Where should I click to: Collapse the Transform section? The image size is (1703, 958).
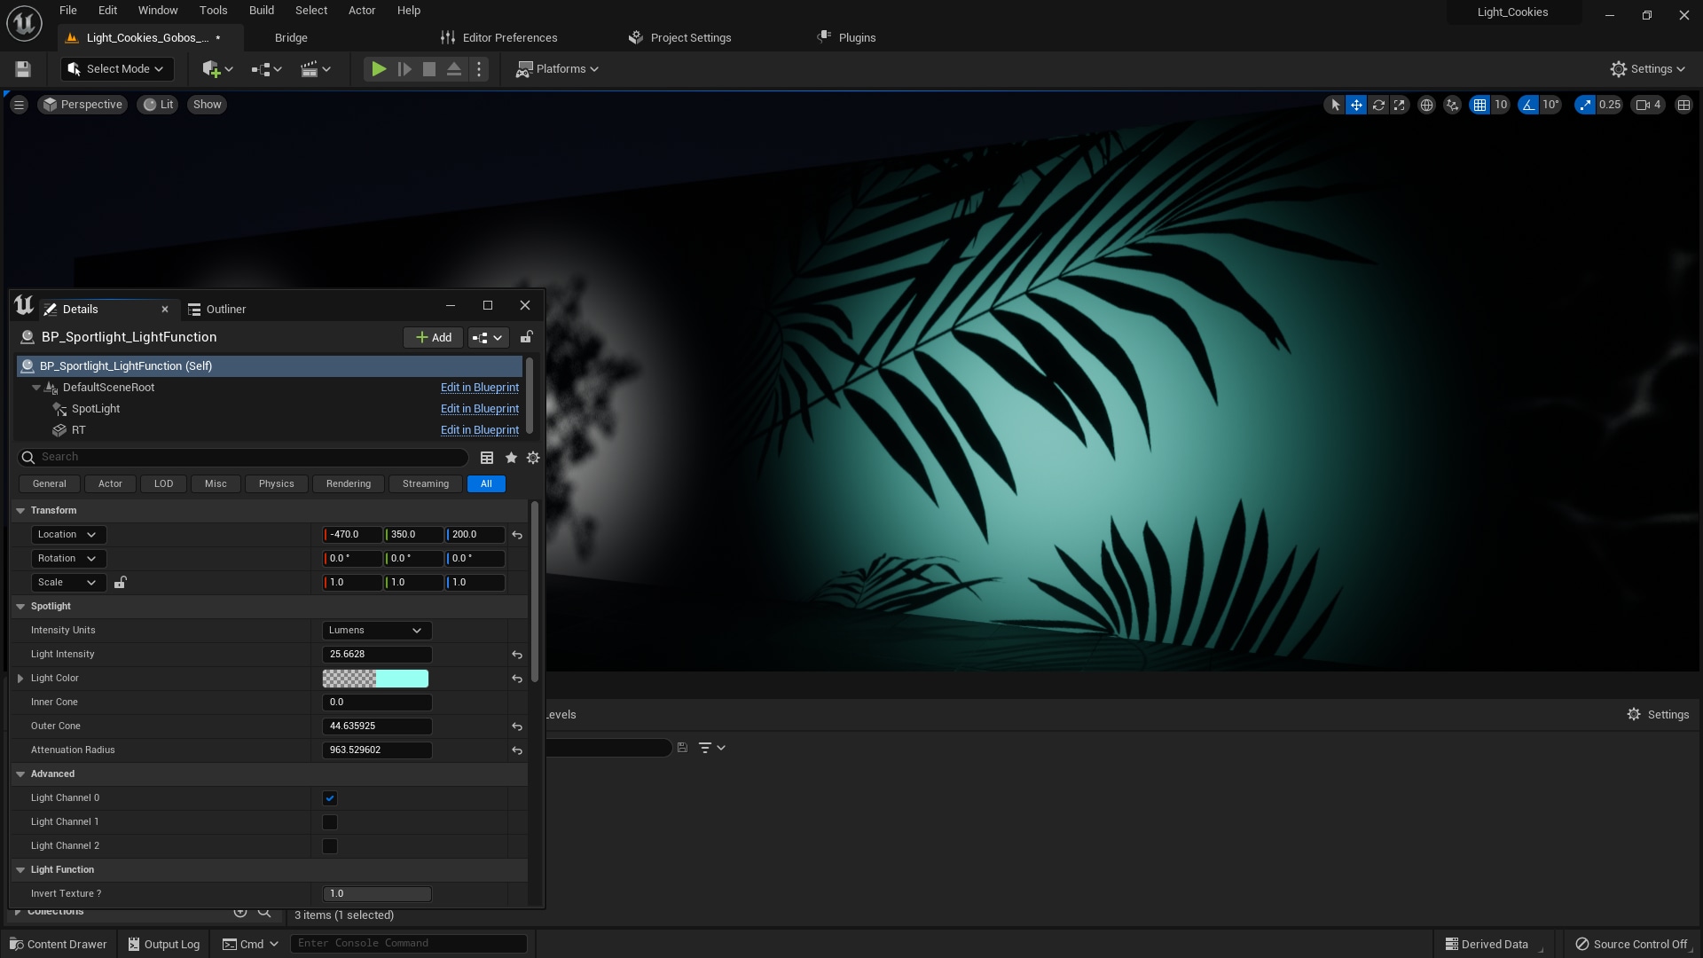point(20,510)
